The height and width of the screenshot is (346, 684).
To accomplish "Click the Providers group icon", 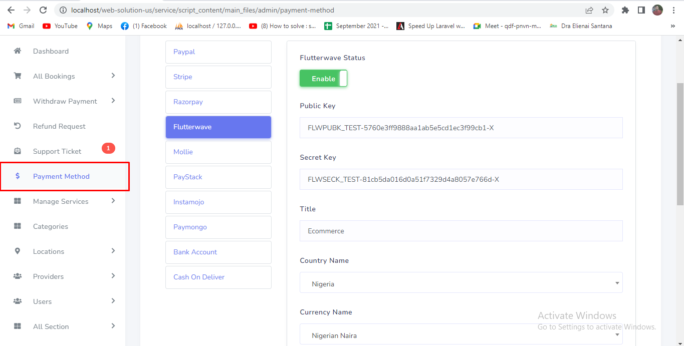I will (x=18, y=276).
